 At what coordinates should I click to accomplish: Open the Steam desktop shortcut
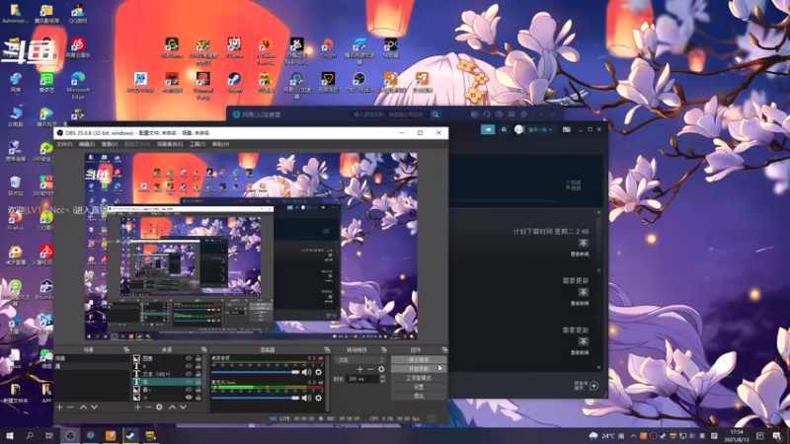(234, 83)
